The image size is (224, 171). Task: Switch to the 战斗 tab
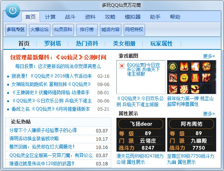click(x=70, y=17)
